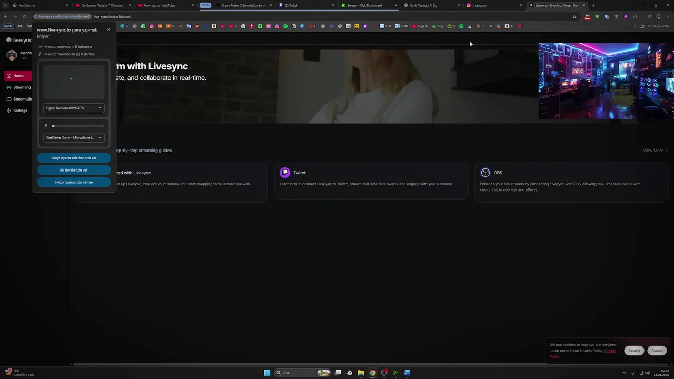Screen dimensions: 674x379
Task: Open the 'English' YouTube bookmark
Action: 420,26
